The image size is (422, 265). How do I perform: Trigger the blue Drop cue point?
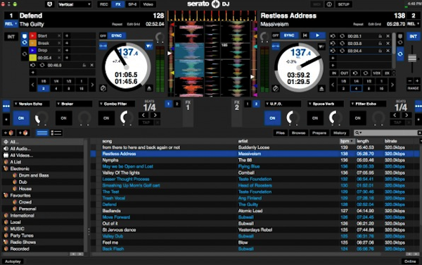[32, 50]
